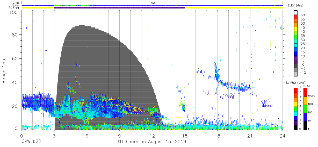Select the green swatch in NOISE legend
Viewport: 318px width, 147px height.
pyautogui.click(x=306, y=109)
